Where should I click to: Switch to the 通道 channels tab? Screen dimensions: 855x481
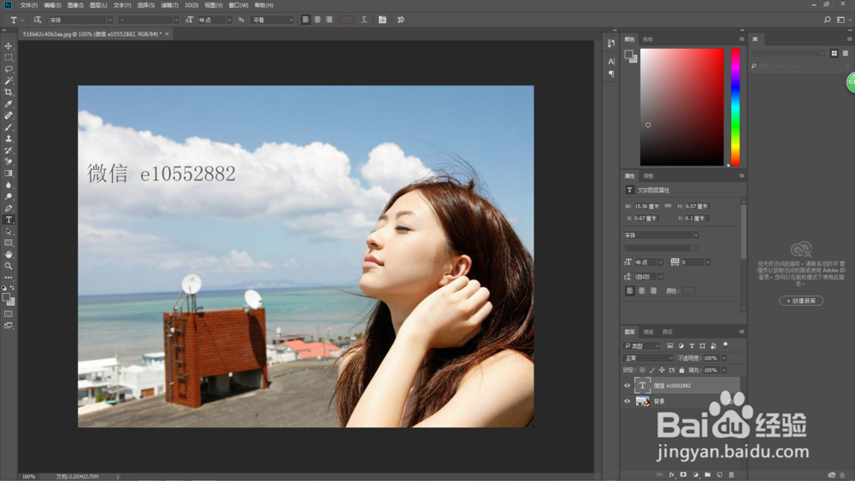tap(648, 331)
